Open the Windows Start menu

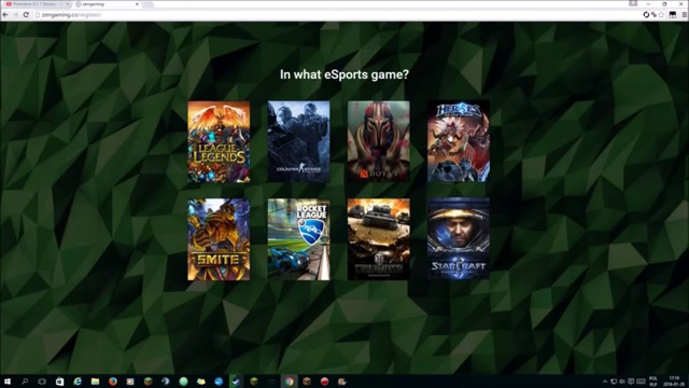pyautogui.click(x=8, y=381)
